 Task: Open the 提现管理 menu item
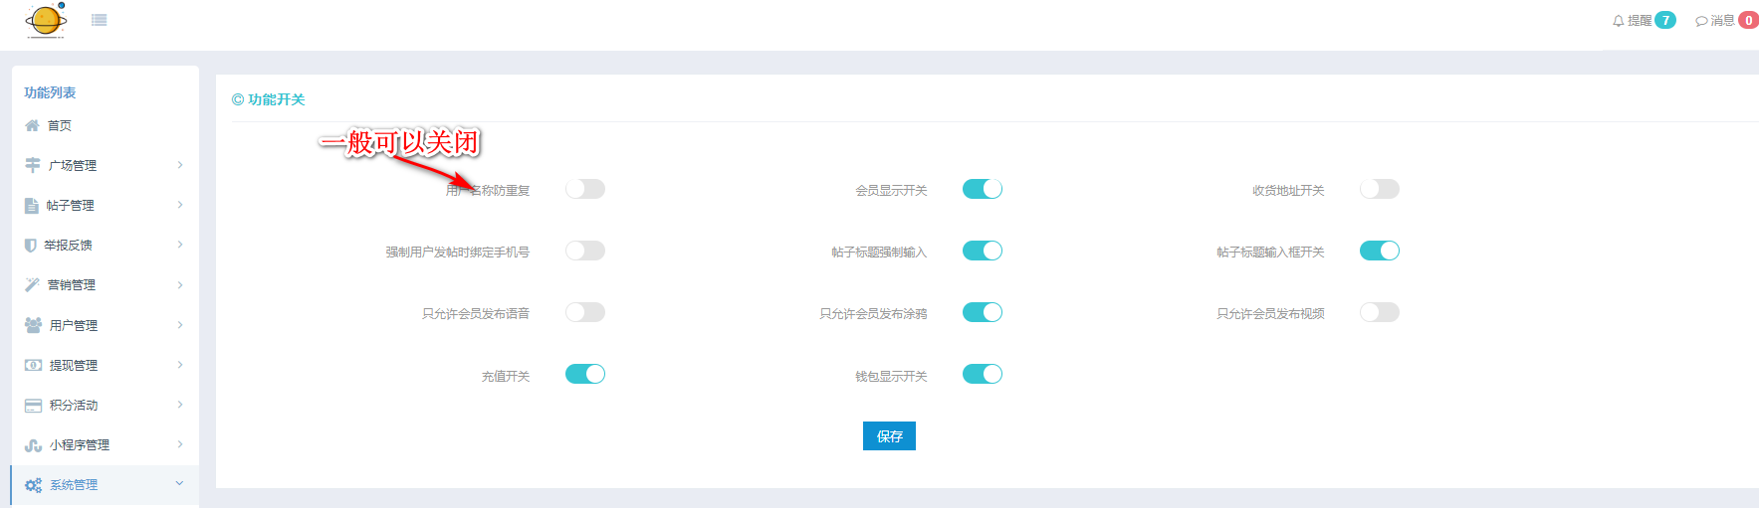coord(74,365)
